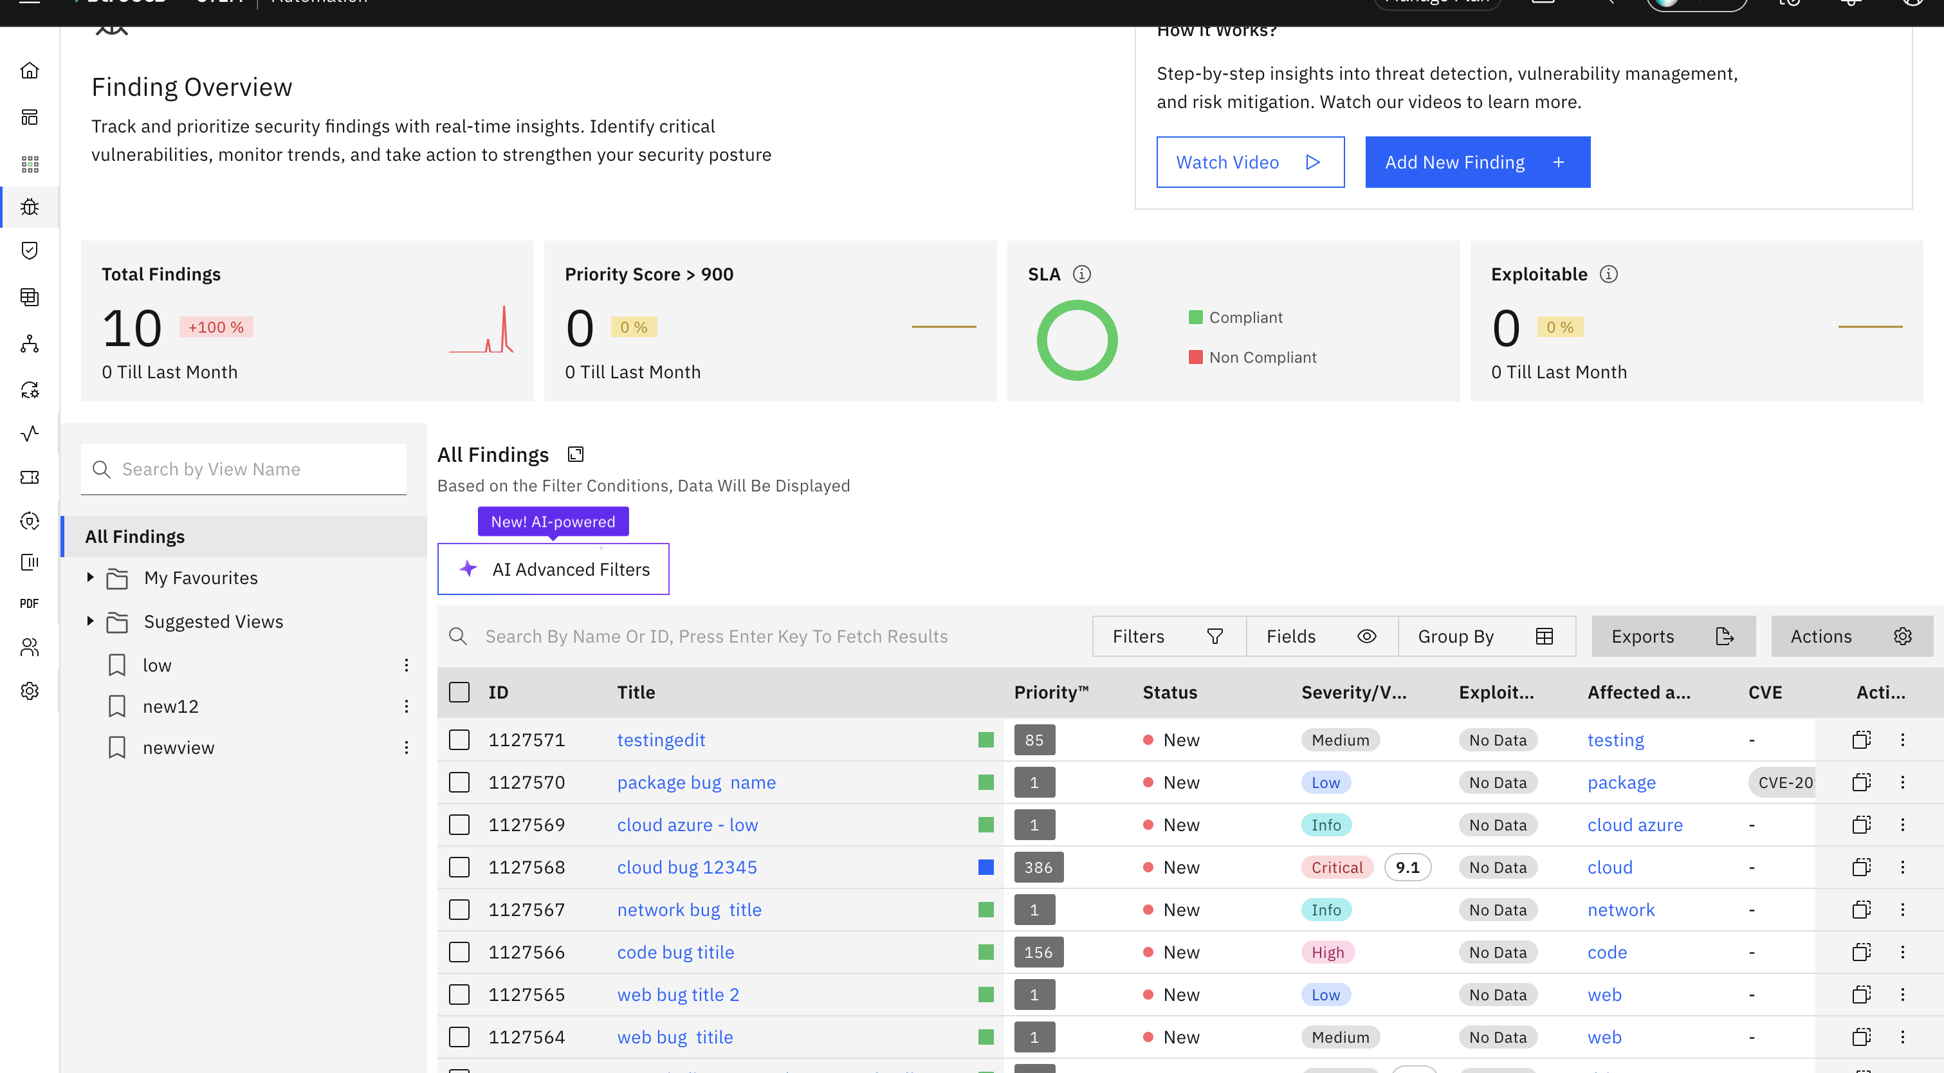Click the Add New Finding button
The height and width of the screenshot is (1073, 1944).
[1477, 162]
